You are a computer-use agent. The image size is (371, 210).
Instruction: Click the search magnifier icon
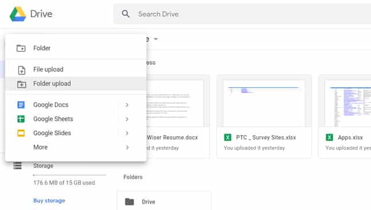pos(126,14)
